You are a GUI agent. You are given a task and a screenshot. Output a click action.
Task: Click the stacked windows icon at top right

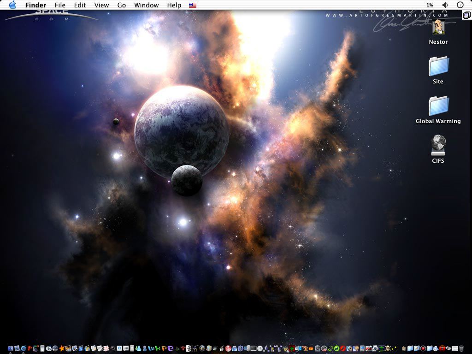click(x=467, y=15)
